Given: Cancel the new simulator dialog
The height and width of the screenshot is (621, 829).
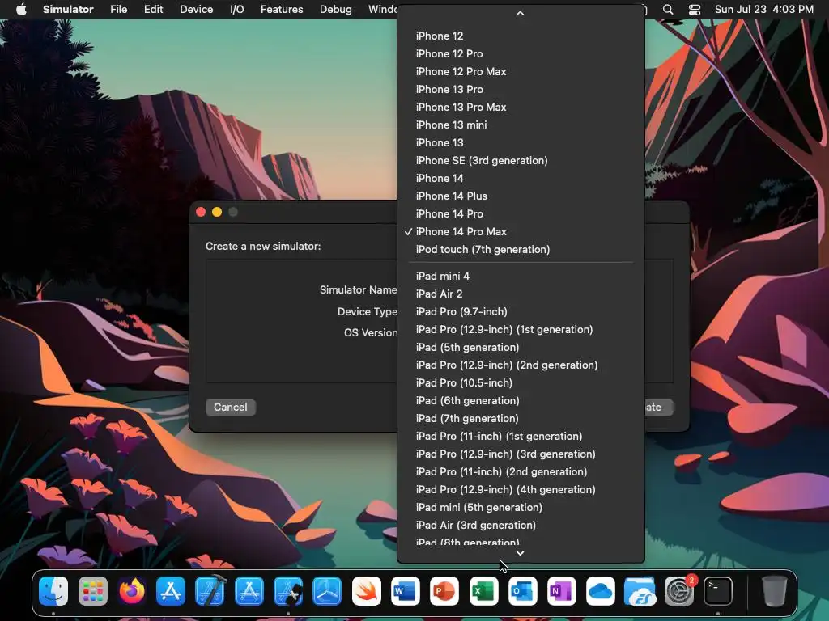Looking at the screenshot, I should [x=231, y=408].
